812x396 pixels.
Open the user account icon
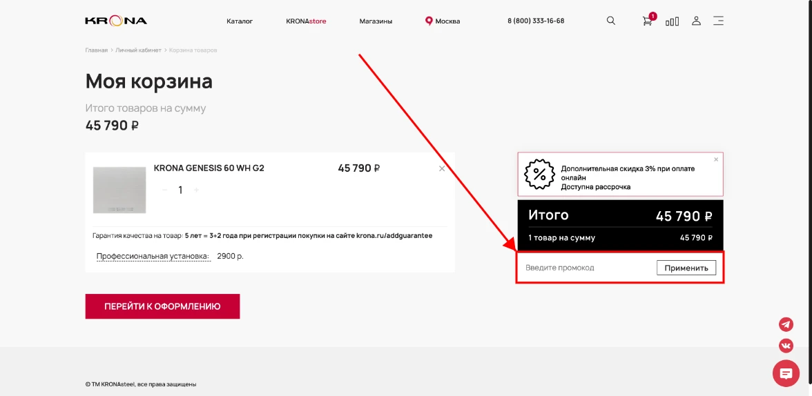[697, 21]
